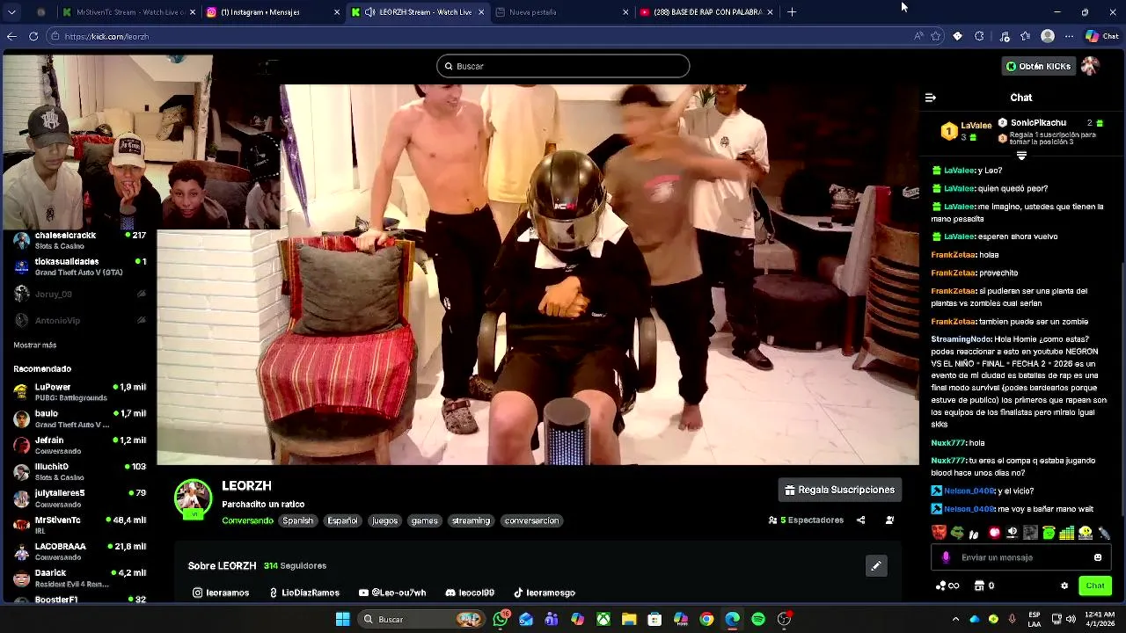Open File Explorer from the taskbar

629,619
